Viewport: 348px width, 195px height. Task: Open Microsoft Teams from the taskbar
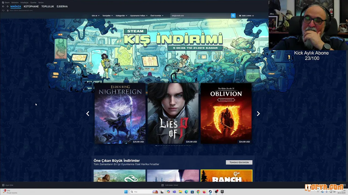pos(174,192)
